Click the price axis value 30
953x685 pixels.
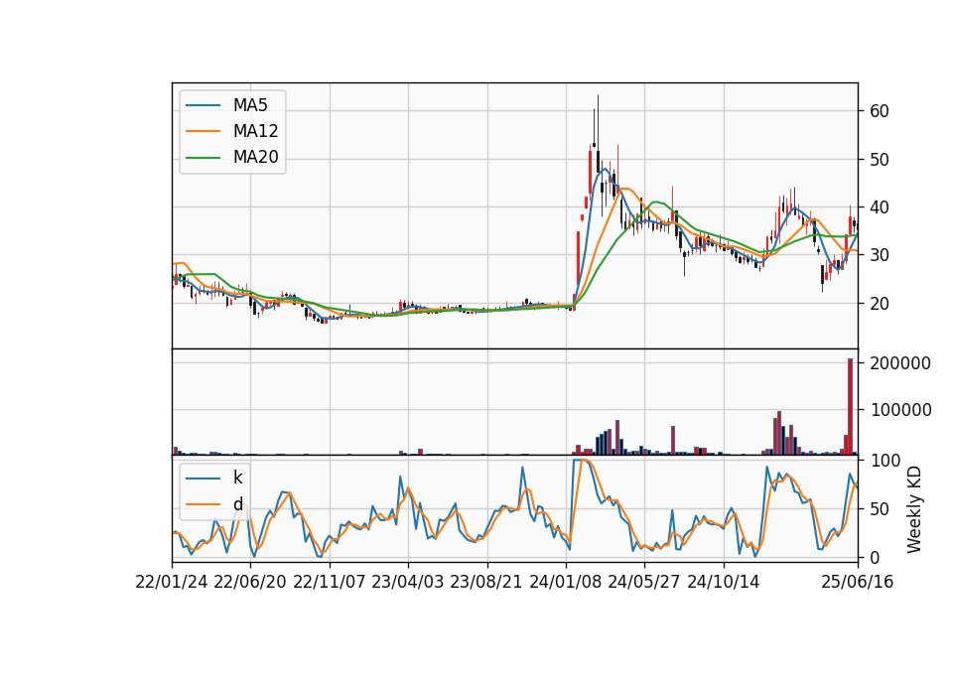pyautogui.click(x=880, y=255)
